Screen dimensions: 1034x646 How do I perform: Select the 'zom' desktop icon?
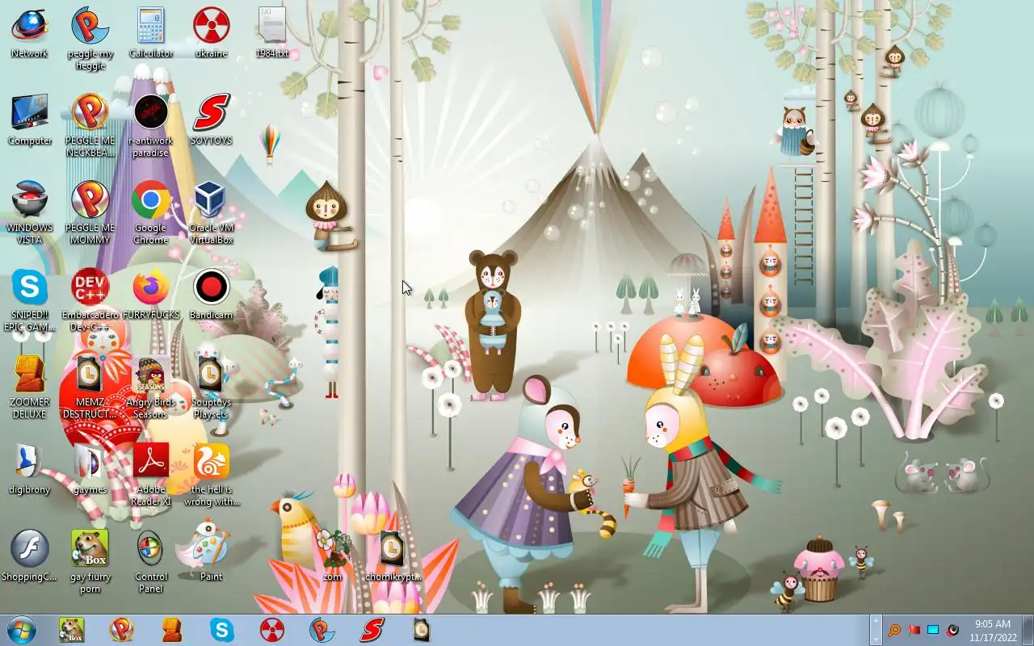pos(332,556)
